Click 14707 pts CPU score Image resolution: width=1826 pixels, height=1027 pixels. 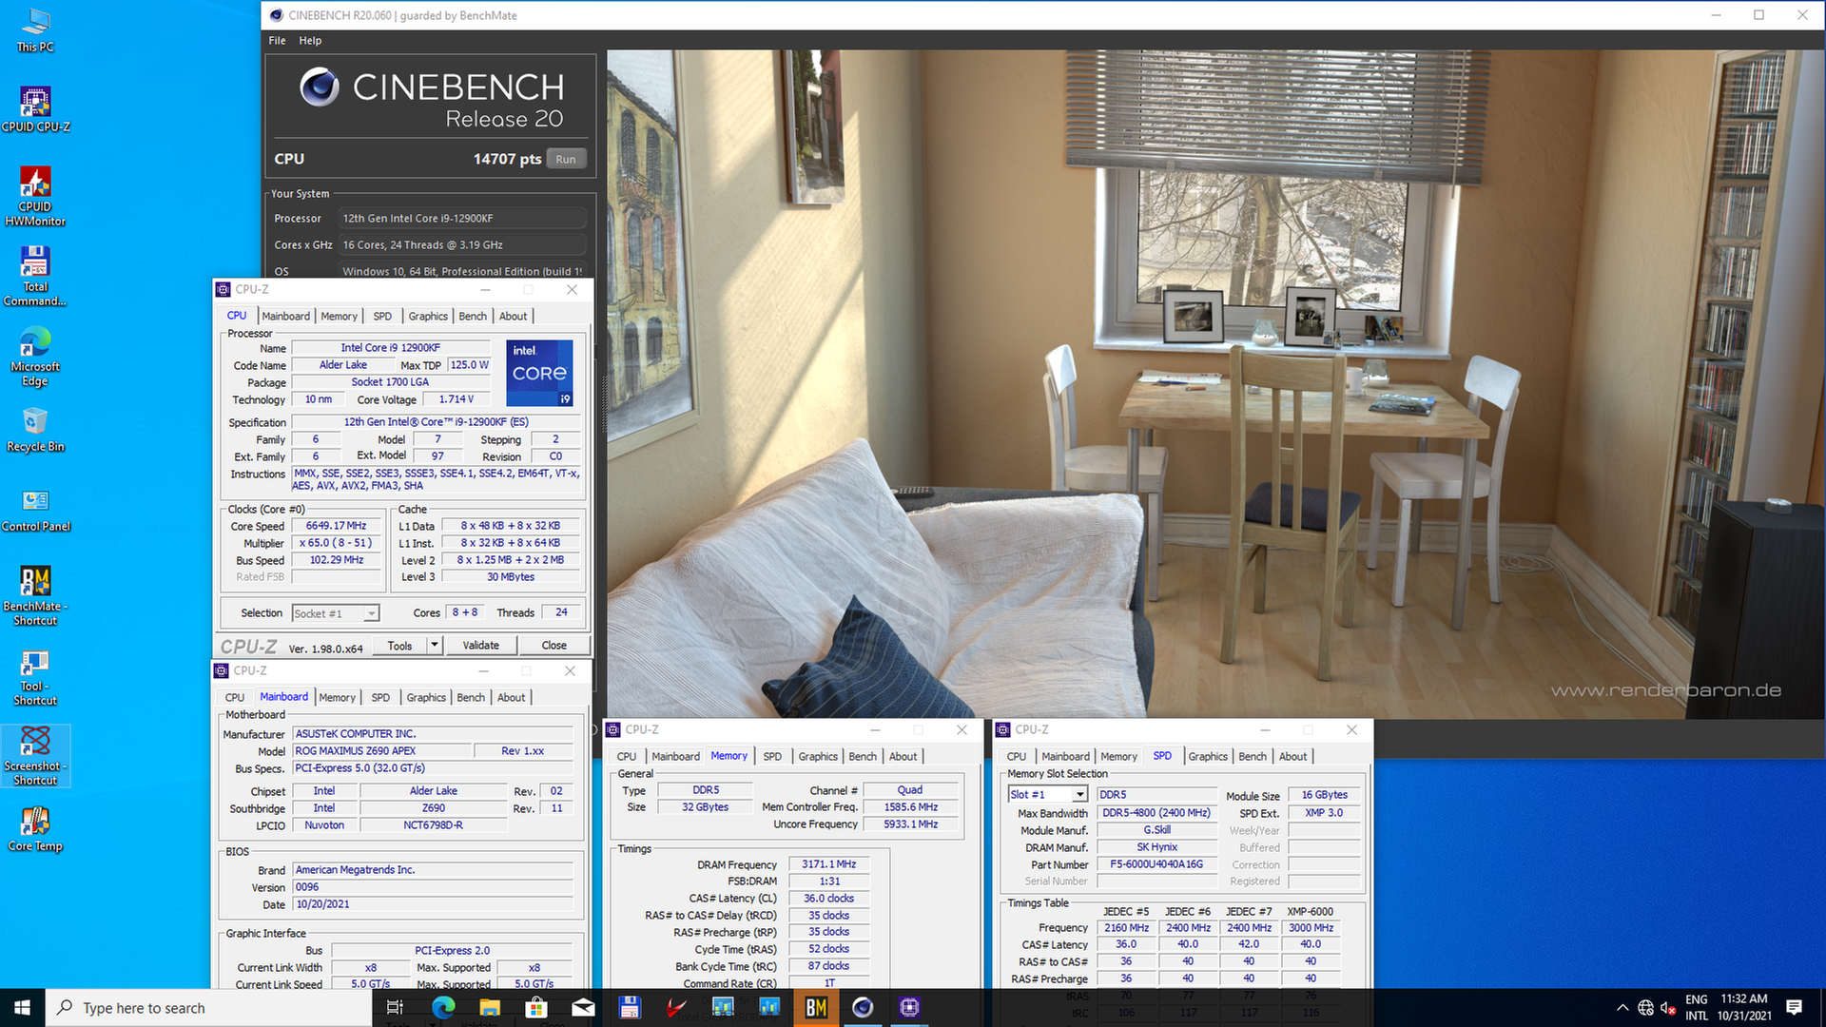[507, 159]
